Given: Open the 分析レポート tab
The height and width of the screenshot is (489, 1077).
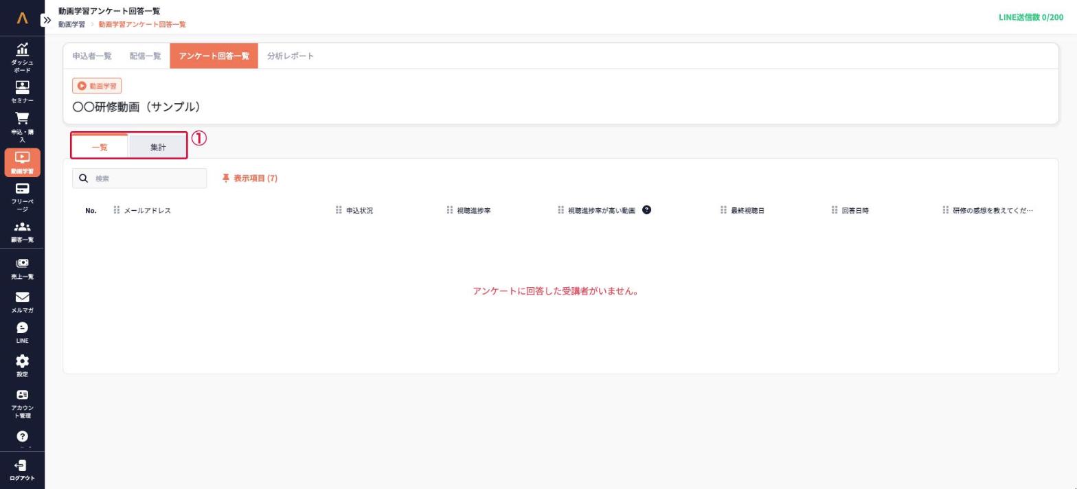Looking at the screenshot, I should 291,56.
